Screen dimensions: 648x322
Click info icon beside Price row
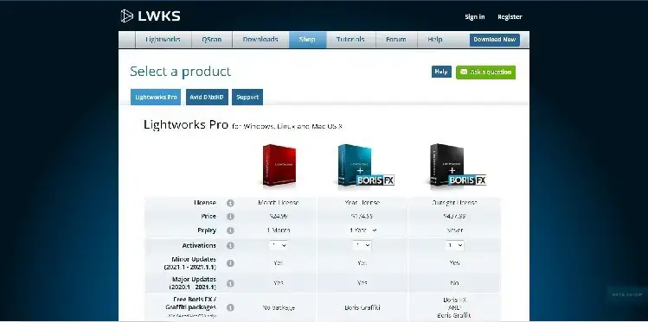coord(231,217)
